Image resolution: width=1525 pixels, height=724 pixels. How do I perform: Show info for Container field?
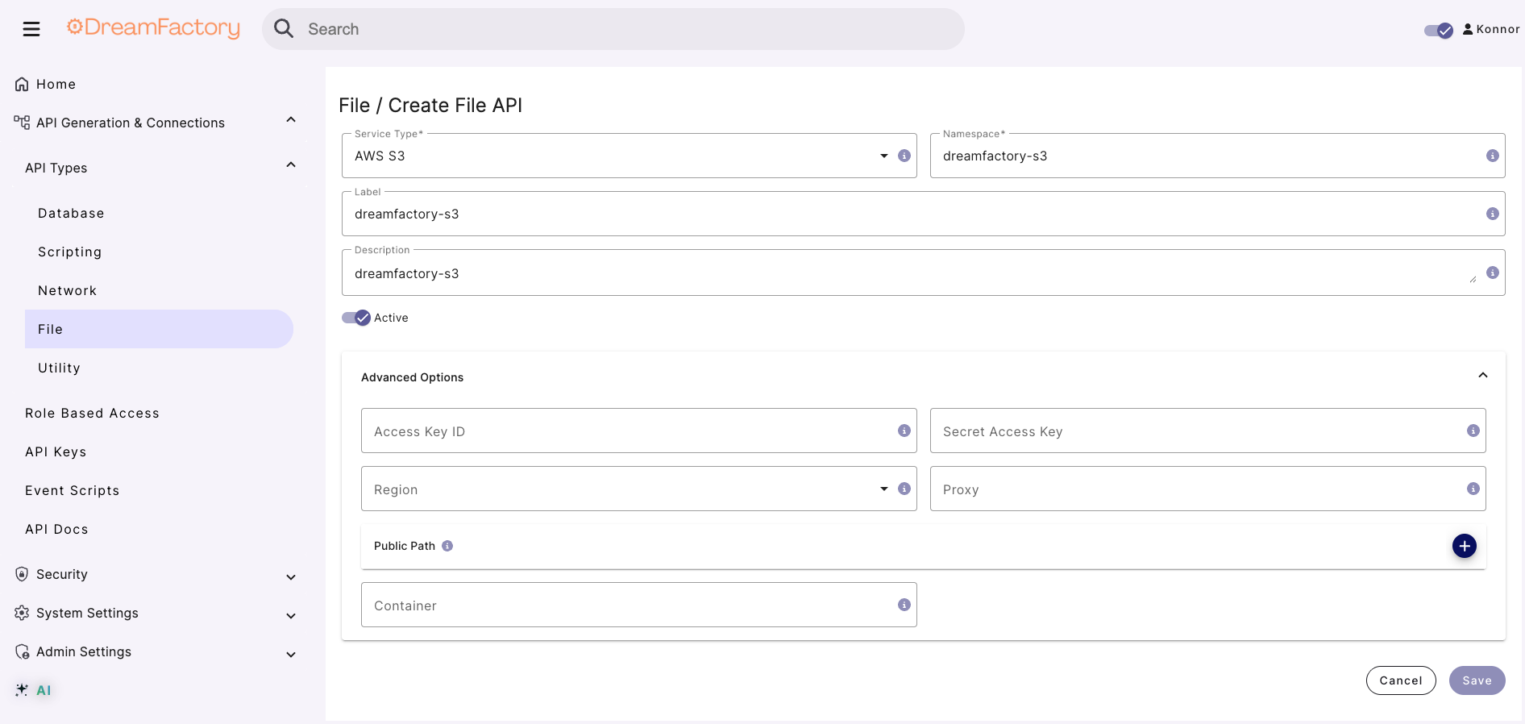904,605
